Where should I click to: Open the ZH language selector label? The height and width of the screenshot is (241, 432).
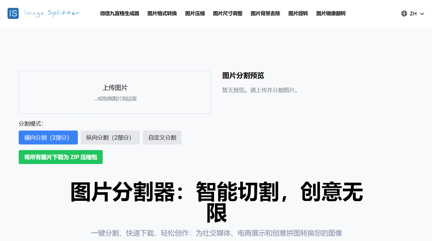413,14
